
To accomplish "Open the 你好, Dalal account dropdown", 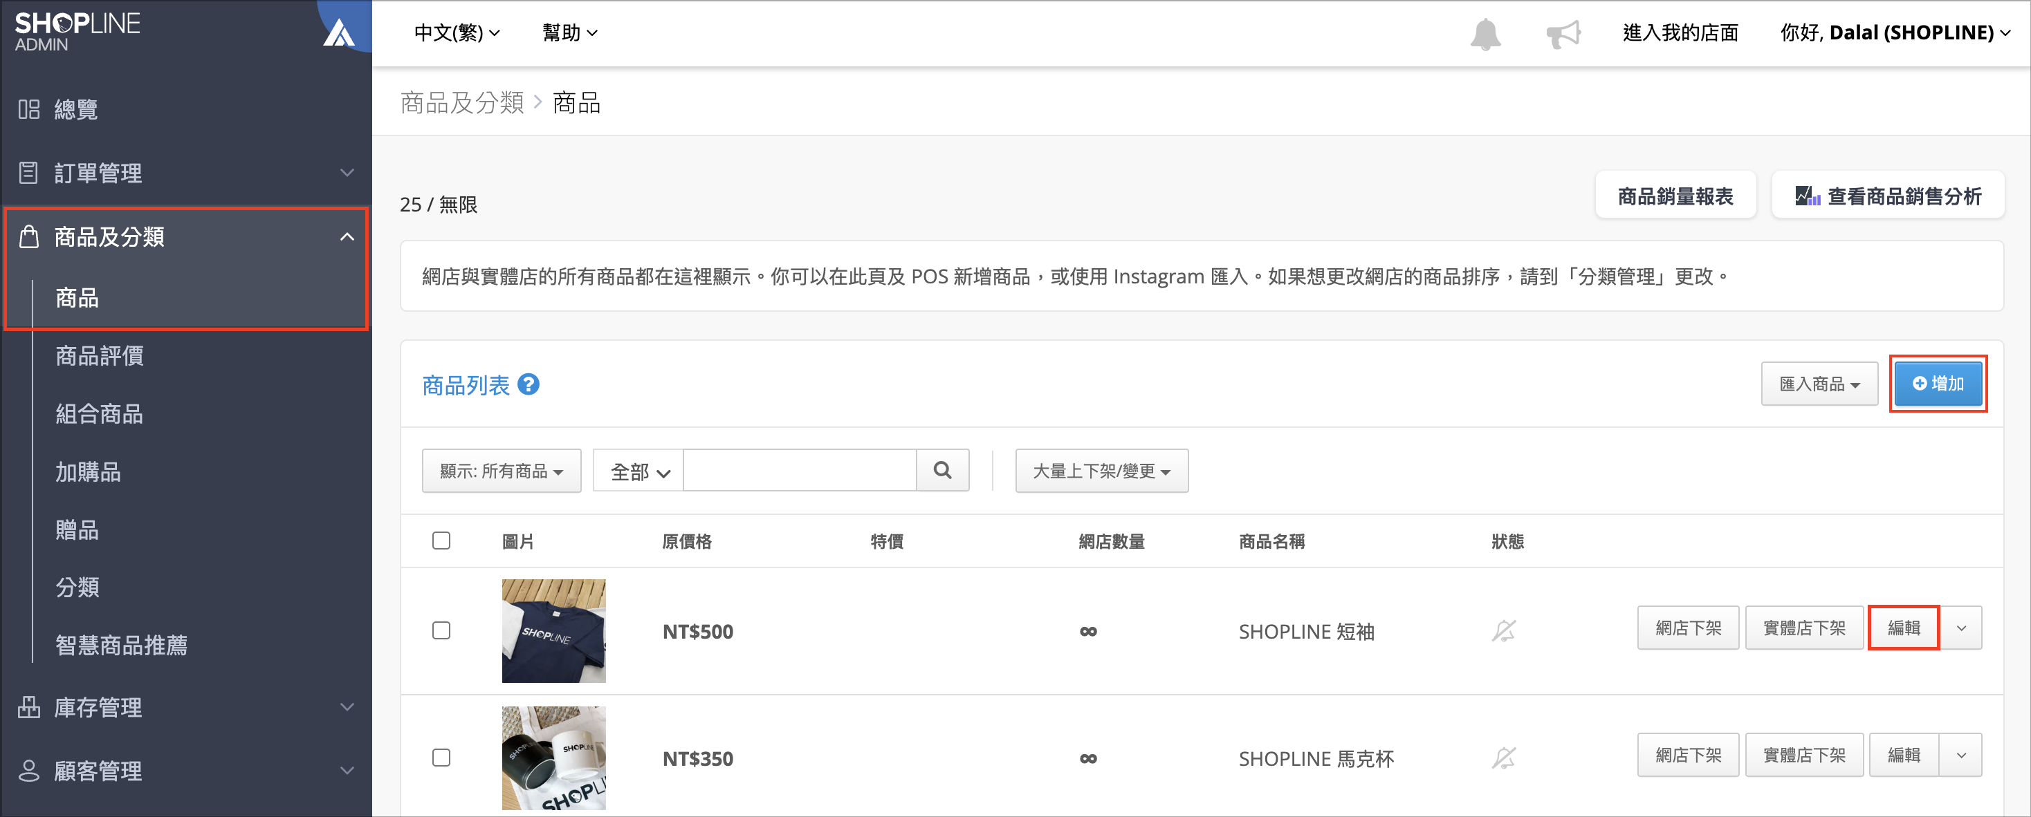I will pyautogui.click(x=1895, y=32).
